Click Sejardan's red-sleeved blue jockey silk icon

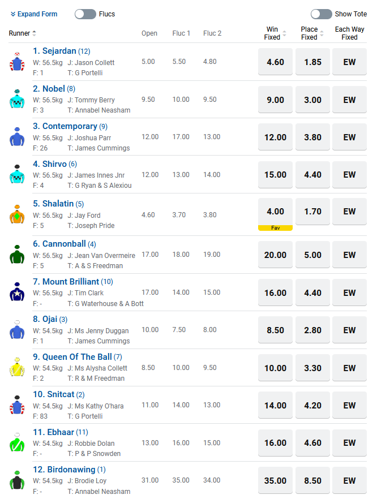click(17, 62)
